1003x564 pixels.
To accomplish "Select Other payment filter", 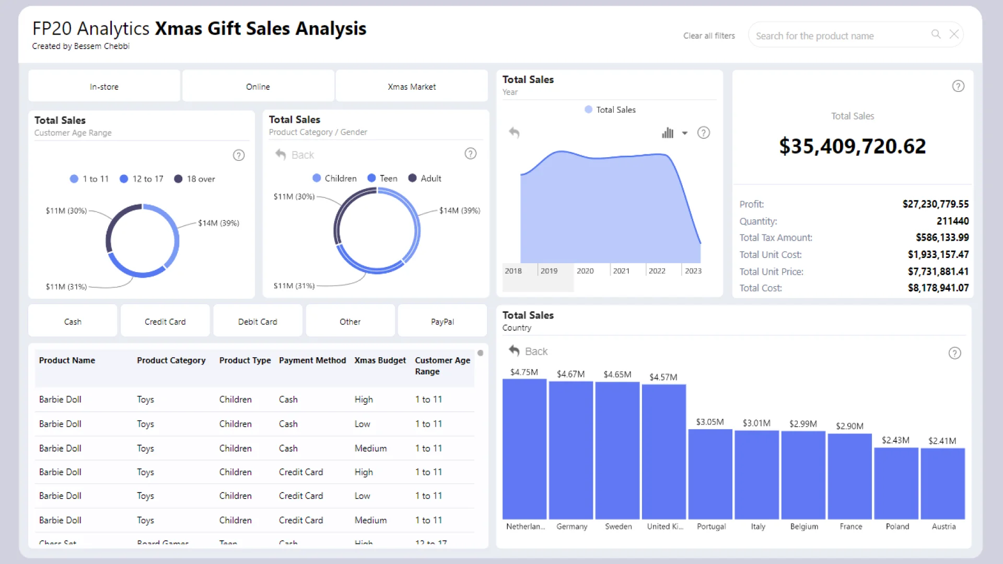I will pyautogui.click(x=350, y=321).
